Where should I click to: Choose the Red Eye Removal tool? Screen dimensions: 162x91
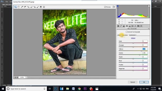pyautogui.click(x=35, y=7)
